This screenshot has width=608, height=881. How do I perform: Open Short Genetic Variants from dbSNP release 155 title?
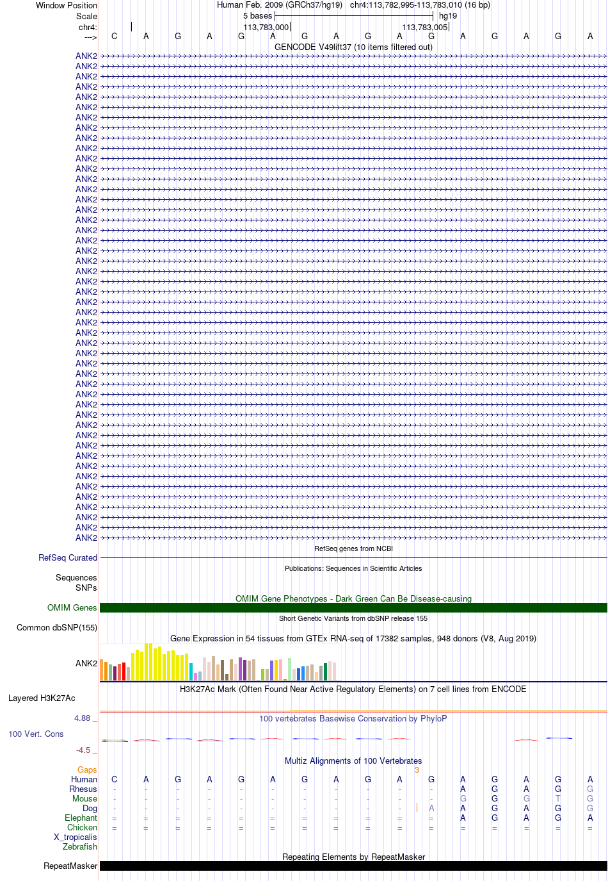[x=353, y=618]
